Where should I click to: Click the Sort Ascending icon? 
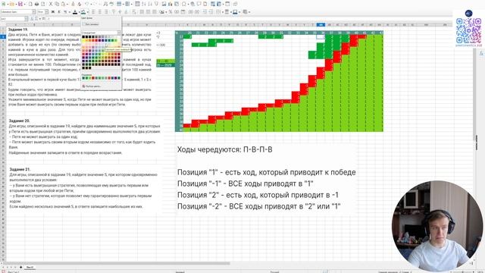point(143,4)
